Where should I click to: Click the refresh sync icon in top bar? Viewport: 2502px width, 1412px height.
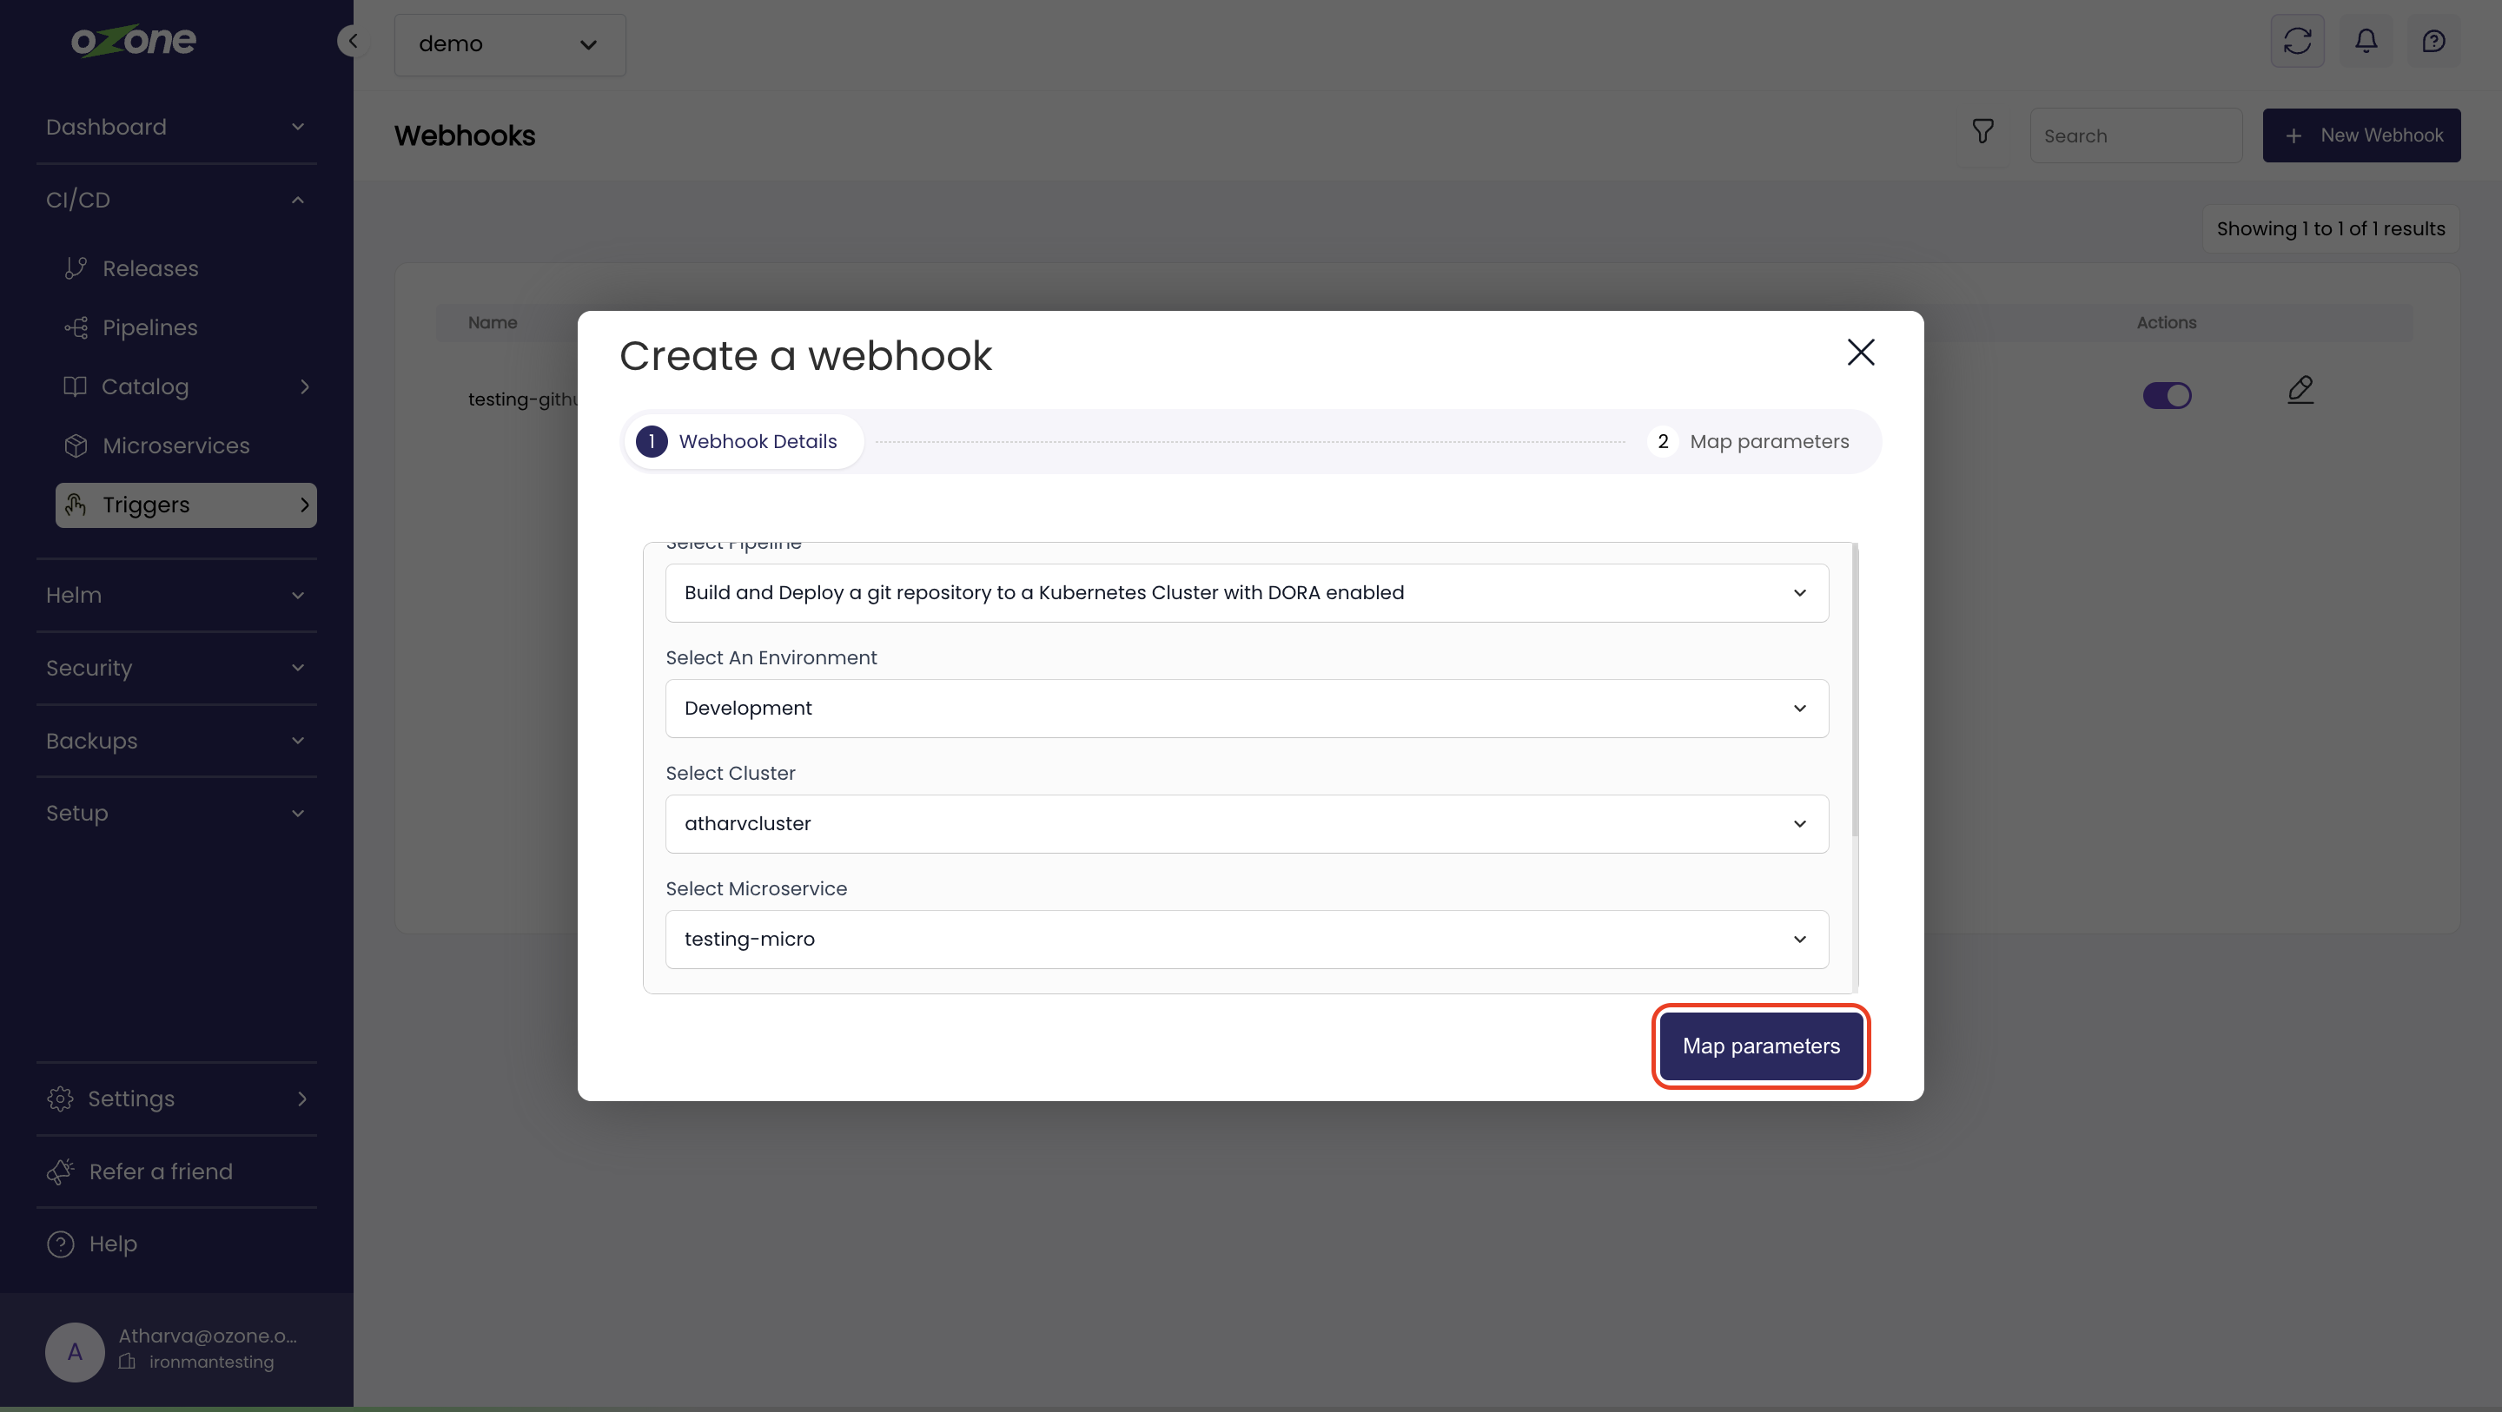(x=2296, y=42)
